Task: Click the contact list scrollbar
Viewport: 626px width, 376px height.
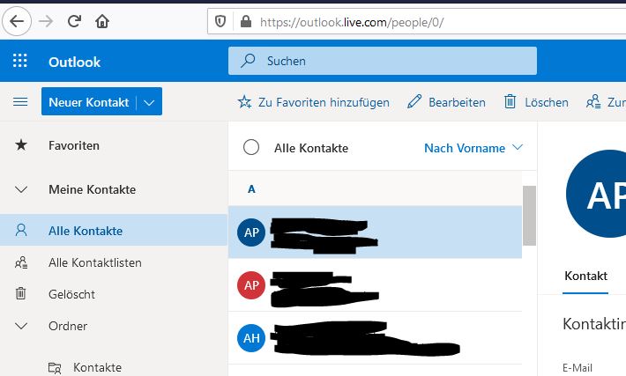Action: [x=529, y=215]
